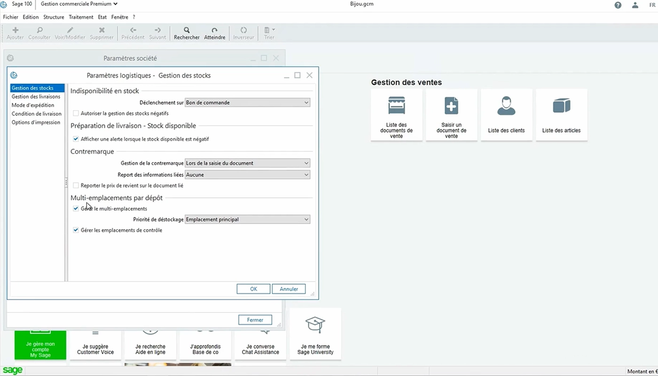This screenshot has width=658, height=376.
Task: Open help question mark icon
Action: (618, 5)
